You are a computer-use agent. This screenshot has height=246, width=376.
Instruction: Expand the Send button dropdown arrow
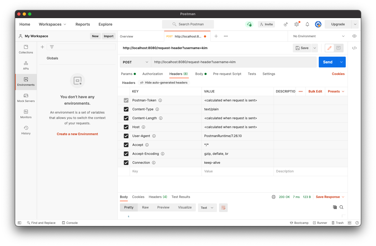coord(341,62)
